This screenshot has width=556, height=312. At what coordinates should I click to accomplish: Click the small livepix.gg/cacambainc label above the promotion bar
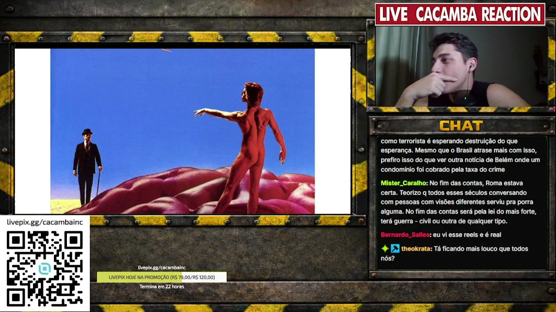tap(162, 268)
